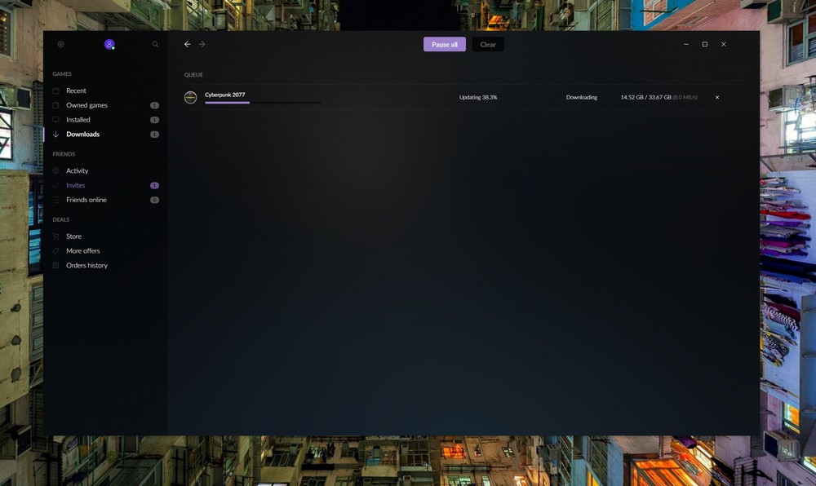Click the purple user profile avatar
This screenshot has height=486, width=816.
109,44
